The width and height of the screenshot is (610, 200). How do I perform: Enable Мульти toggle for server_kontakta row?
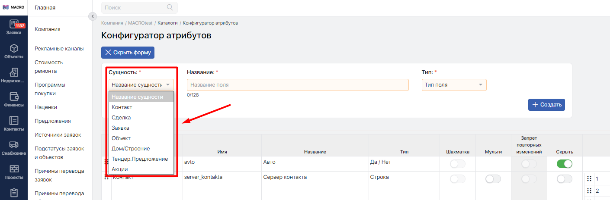click(x=493, y=179)
